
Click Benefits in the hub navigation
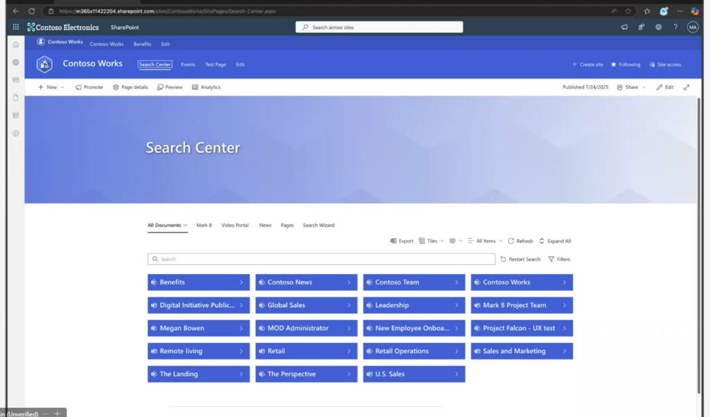coord(142,44)
